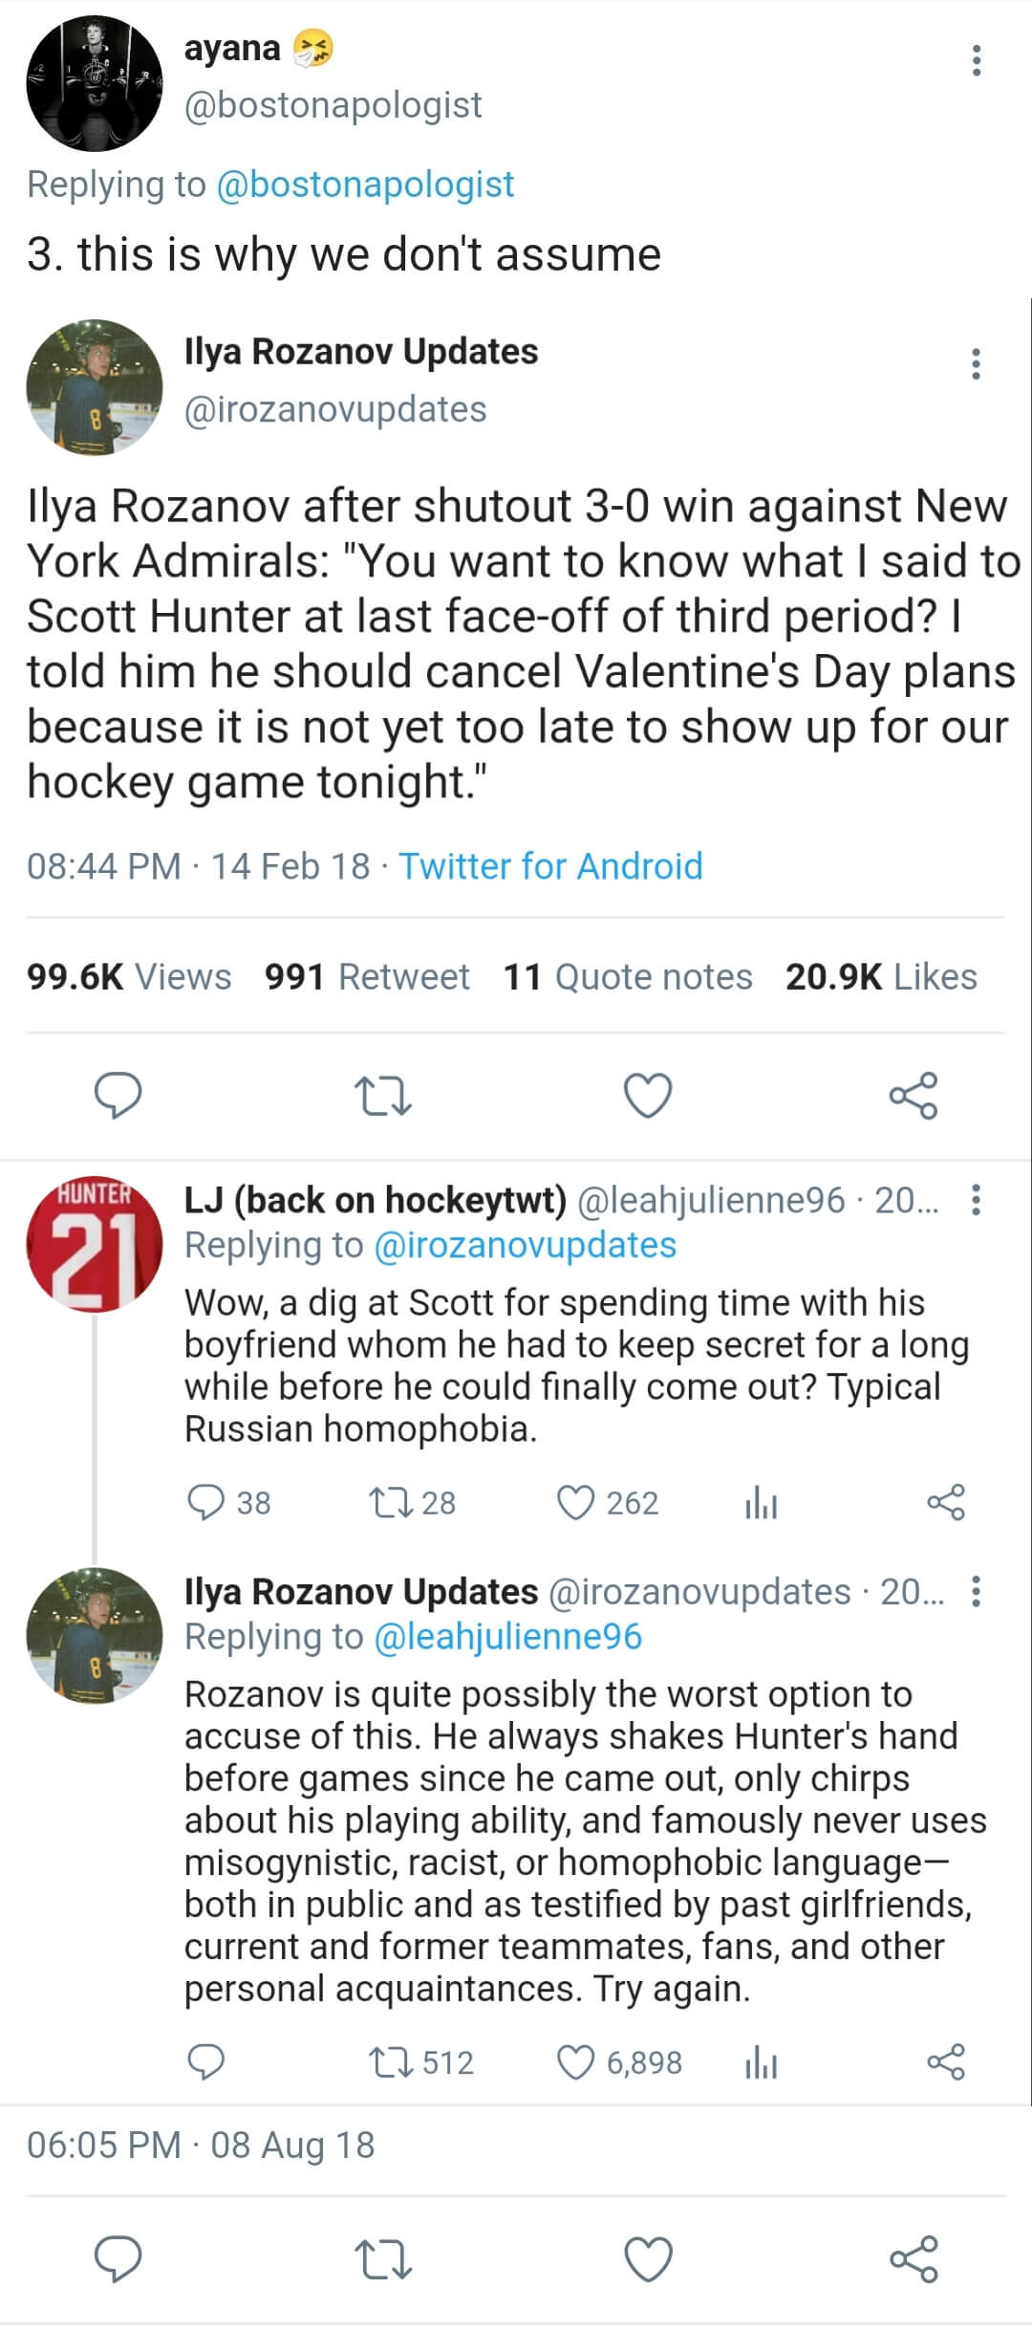View the 991 Retweet list

[x=367, y=976]
